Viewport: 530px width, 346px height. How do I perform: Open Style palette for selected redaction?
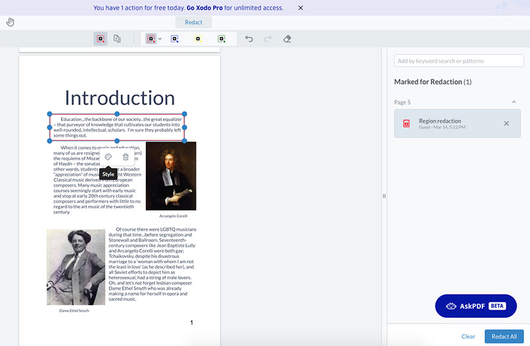pyautogui.click(x=108, y=157)
